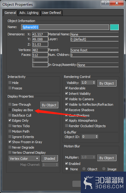
Task: Click the Name field containing Sphere001
Action: (x=65, y=27)
